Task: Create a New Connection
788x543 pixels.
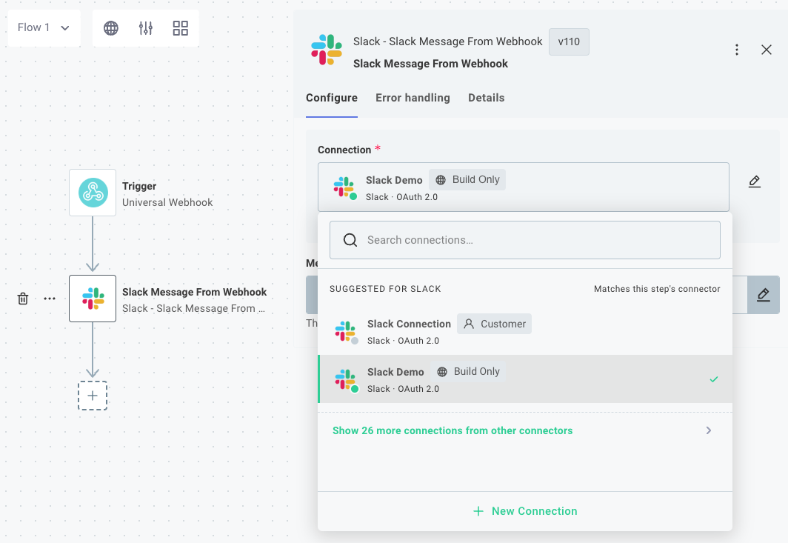Action: [524, 511]
